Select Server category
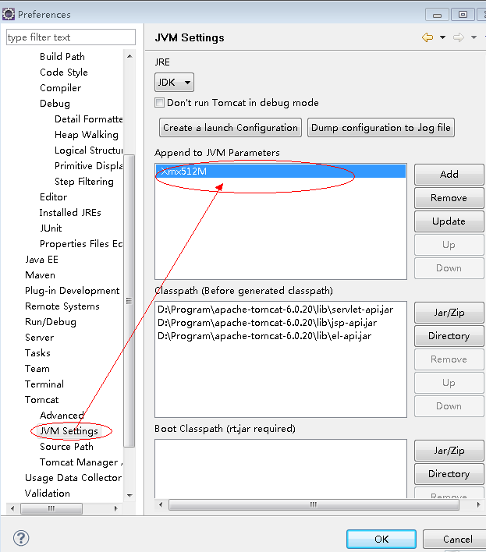The height and width of the screenshot is (552, 486). click(40, 338)
